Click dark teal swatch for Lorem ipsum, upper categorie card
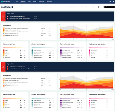115x111 pixels. [32, 50]
